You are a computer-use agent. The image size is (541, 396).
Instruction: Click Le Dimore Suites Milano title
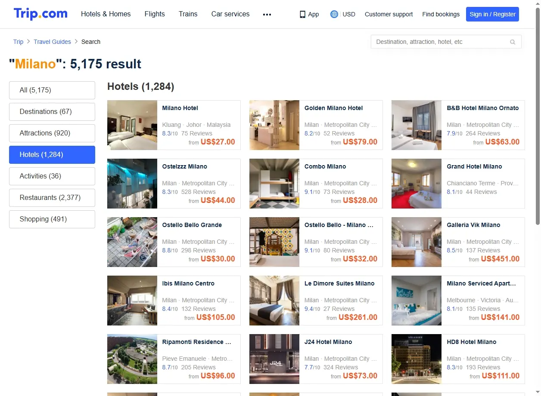click(x=339, y=283)
